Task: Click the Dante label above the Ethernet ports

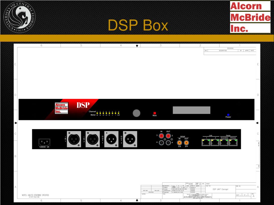Action: (x=228, y=136)
